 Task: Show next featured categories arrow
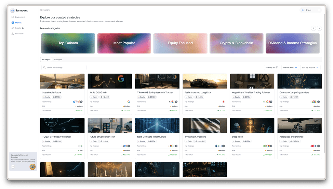[x=319, y=28]
